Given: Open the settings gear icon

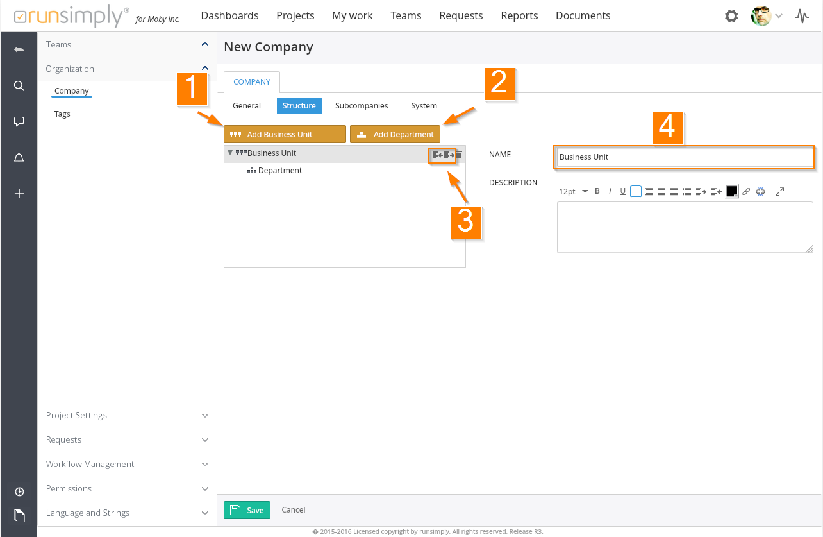Looking at the screenshot, I should pyautogui.click(x=731, y=16).
